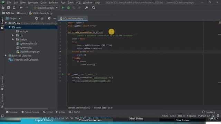The width and height of the screenshot is (221, 124).
Task: Select the Include folder
Action: pos(22,31)
